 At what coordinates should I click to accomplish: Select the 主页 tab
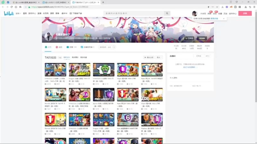[48, 47]
